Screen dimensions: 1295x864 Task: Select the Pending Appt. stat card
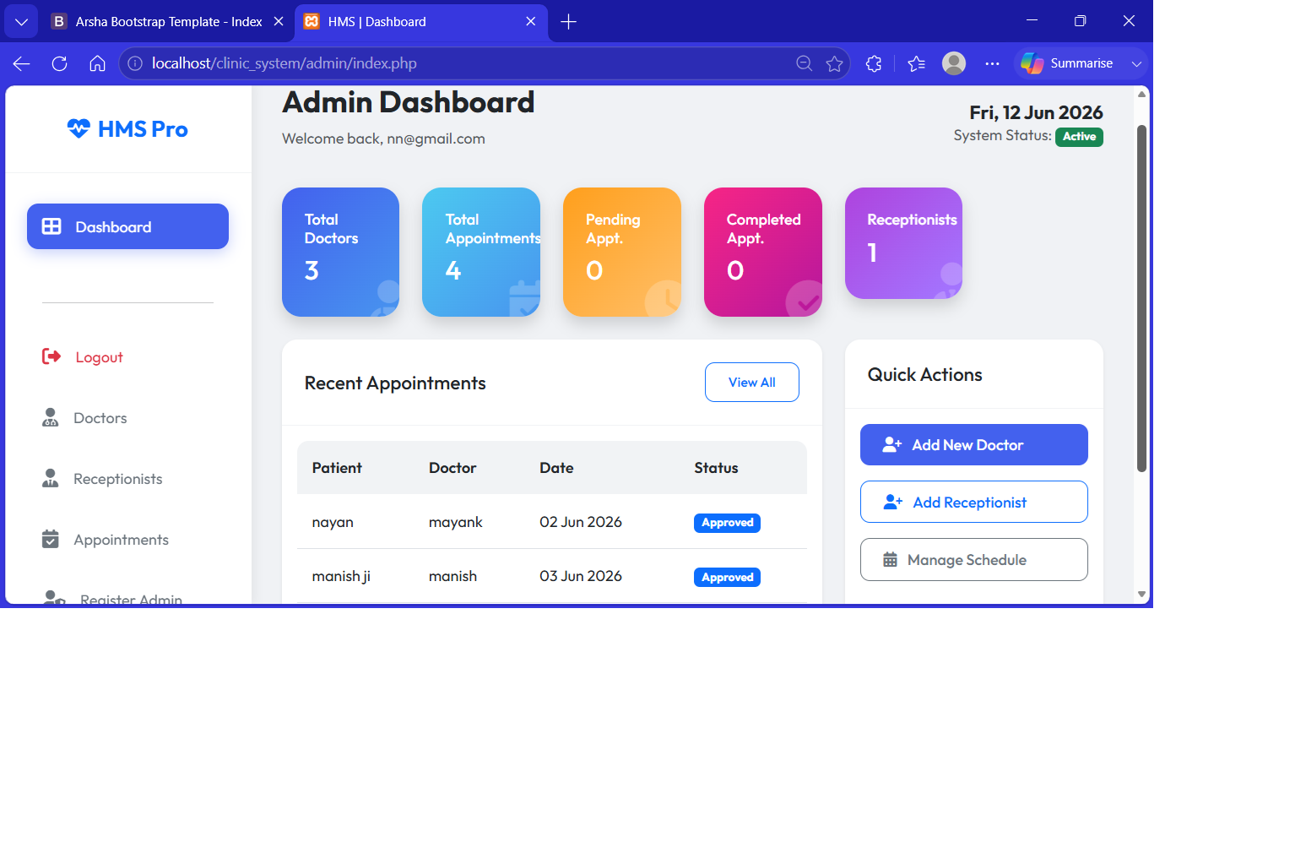(x=622, y=252)
